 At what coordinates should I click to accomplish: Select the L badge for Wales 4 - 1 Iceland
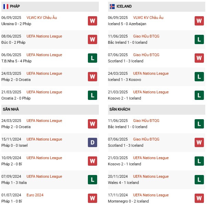click(x=199, y=179)
